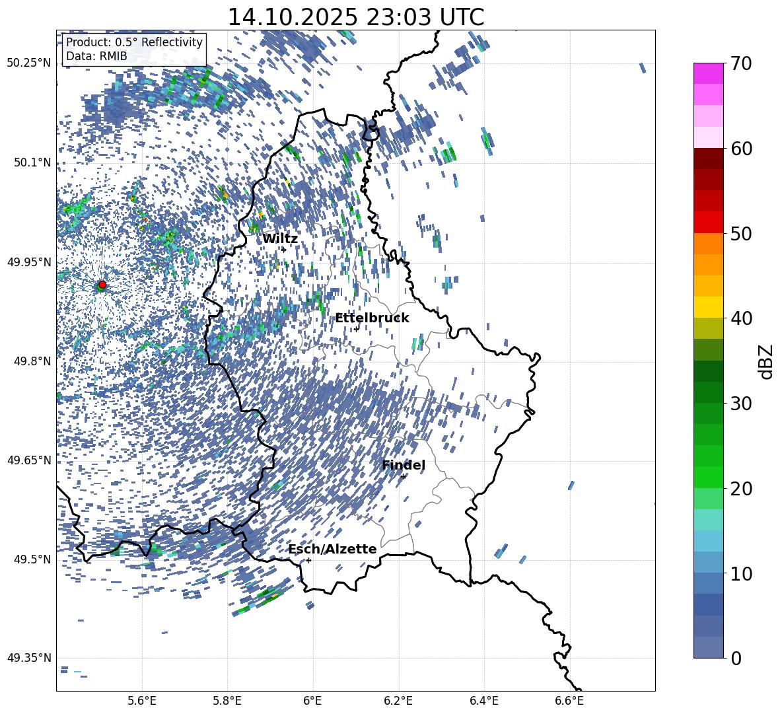Click the 50.1°N latitude label
Viewport: 782px width, 714px height.
point(32,162)
